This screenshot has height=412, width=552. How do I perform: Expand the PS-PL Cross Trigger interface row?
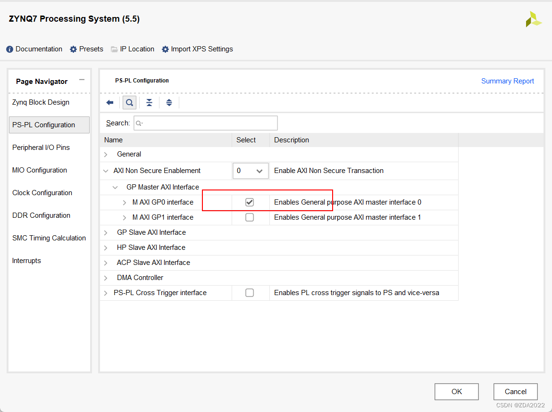pos(106,293)
